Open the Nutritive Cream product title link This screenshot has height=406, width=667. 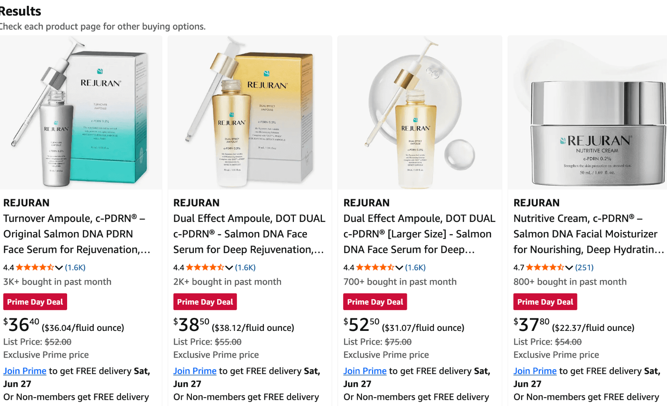point(588,234)
